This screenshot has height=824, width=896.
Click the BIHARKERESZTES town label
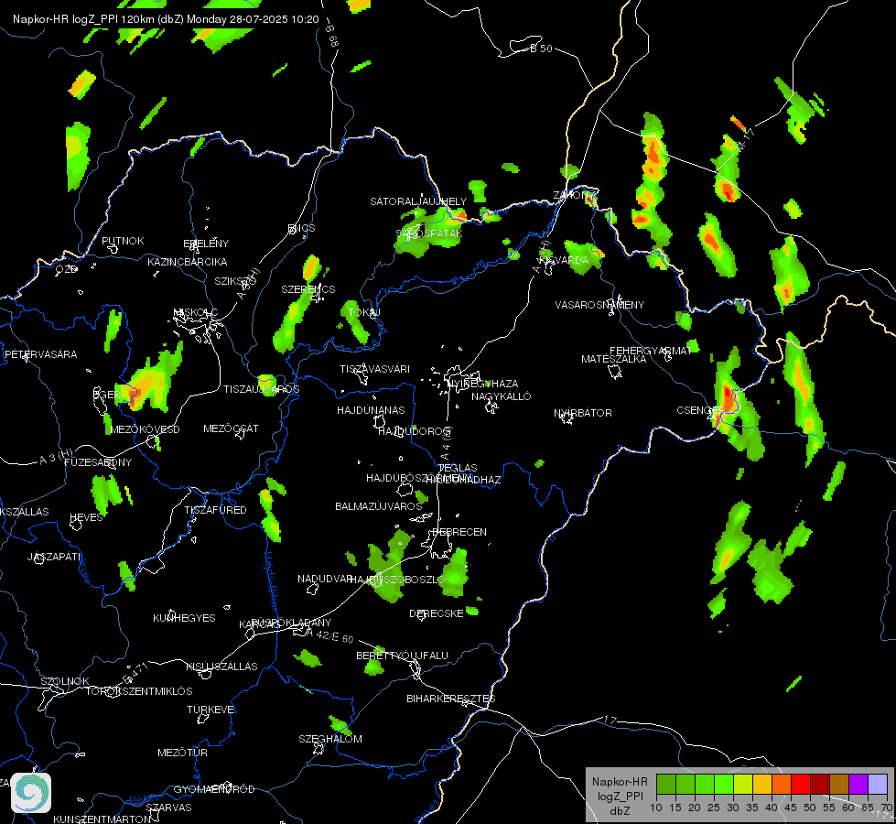click(x=451, y=699)
